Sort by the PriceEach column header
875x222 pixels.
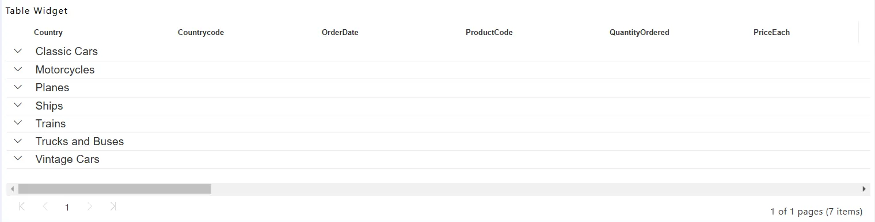click(x=771, y=33)
